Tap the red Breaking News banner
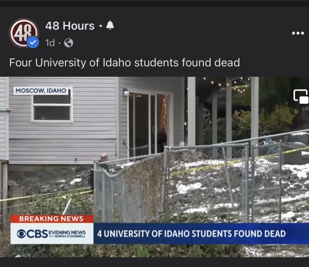 click(52, 219)
